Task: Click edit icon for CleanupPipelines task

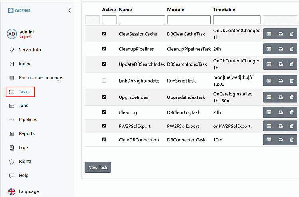Action: pyautogui.click(x=269, y=49)
